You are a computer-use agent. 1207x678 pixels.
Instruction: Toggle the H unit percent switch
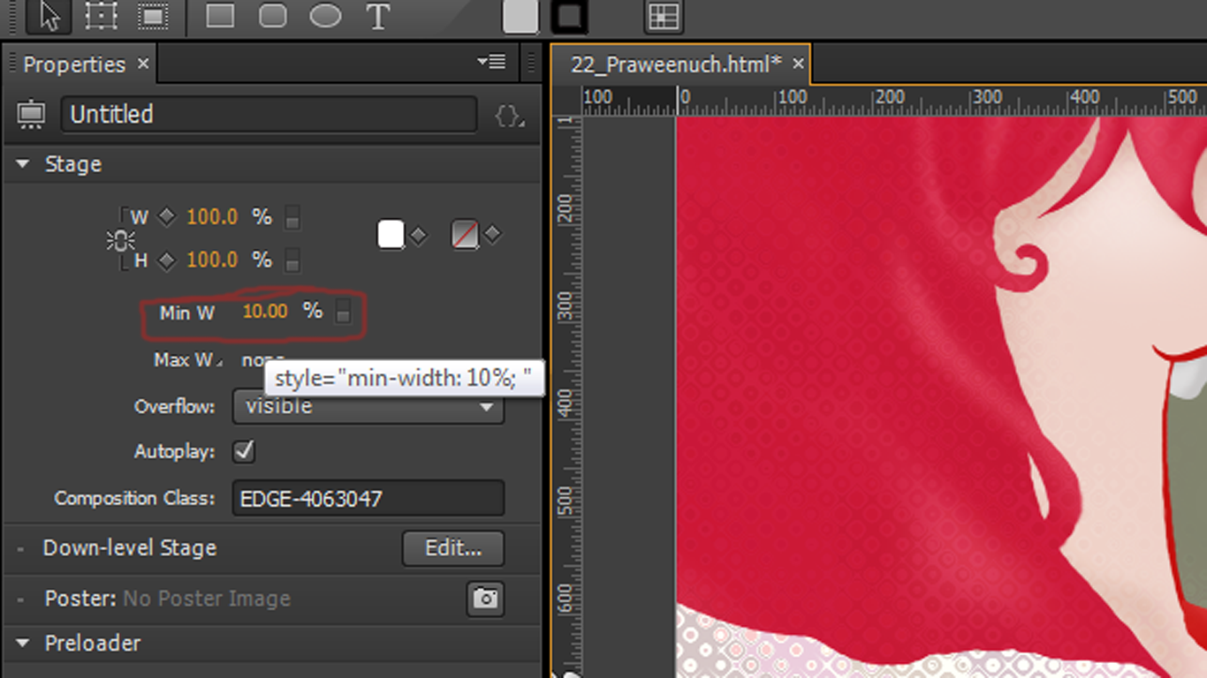coord(292,260)
